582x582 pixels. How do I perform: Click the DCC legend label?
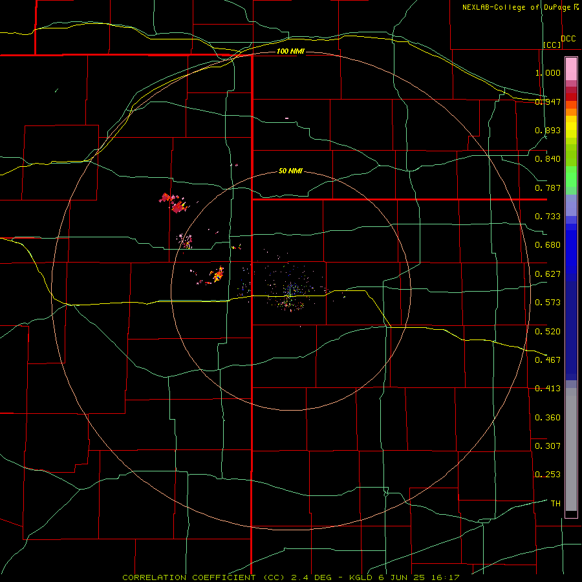click(x=568, y=39)
